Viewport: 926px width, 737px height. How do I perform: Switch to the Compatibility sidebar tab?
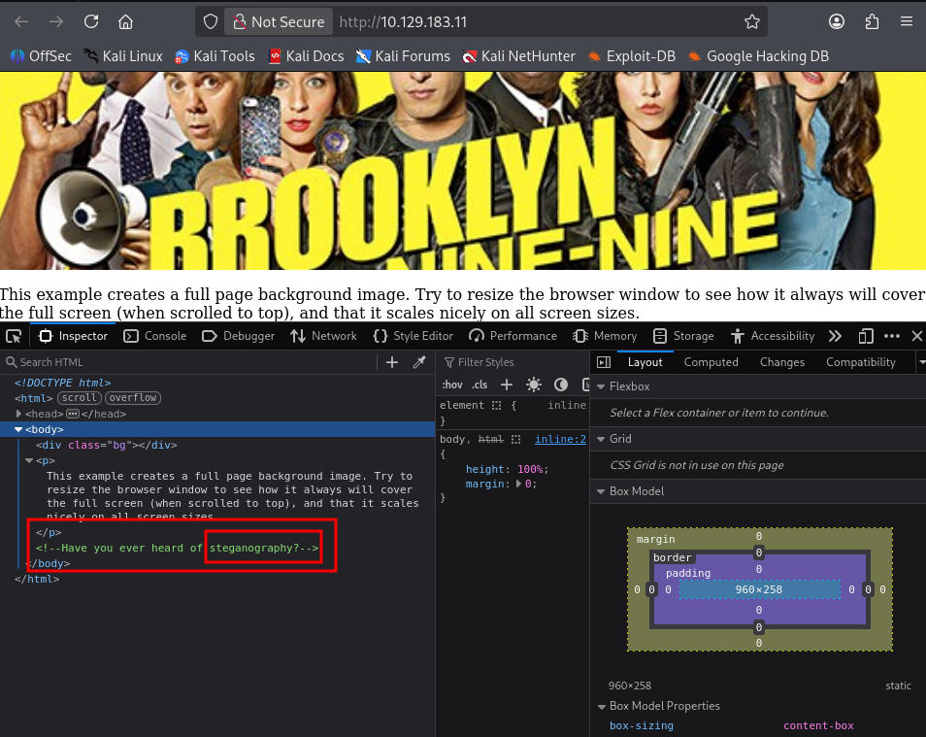(860, 362)
